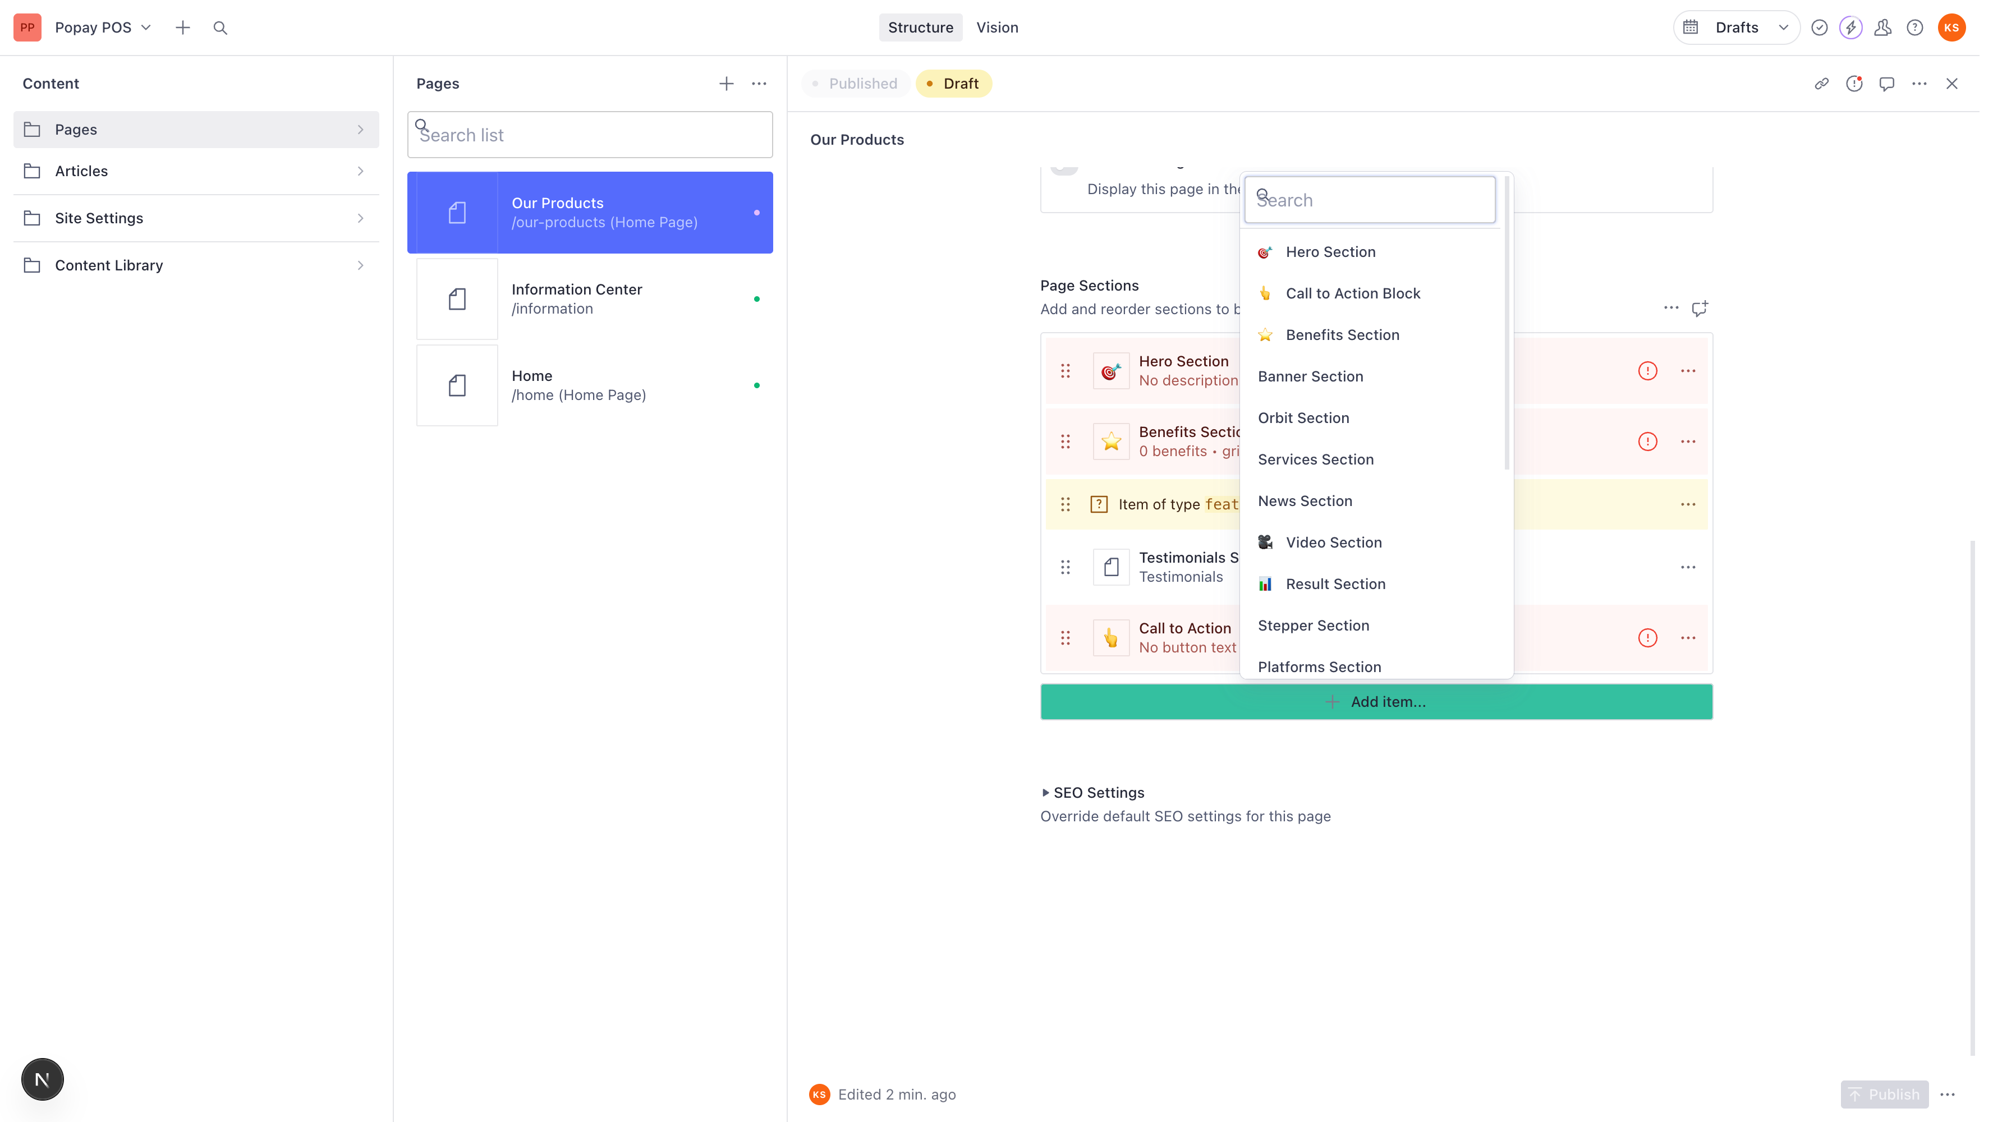
Task: Open Call to Action row ellipsis menu
Action: pyautogui.click(x=1687, y=638)
